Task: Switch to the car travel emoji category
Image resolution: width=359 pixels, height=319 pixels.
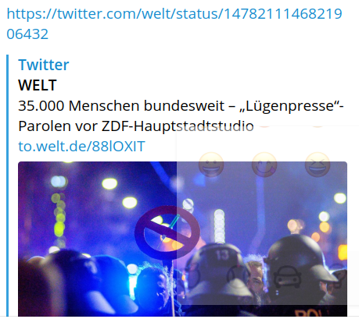Action: pyautogui.click(x=287, y=277)
